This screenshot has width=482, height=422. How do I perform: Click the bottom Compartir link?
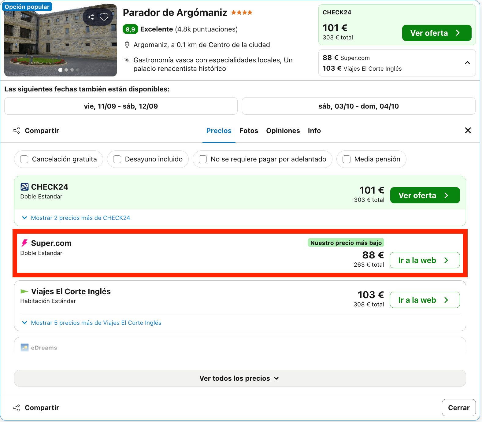click(42, 408)
